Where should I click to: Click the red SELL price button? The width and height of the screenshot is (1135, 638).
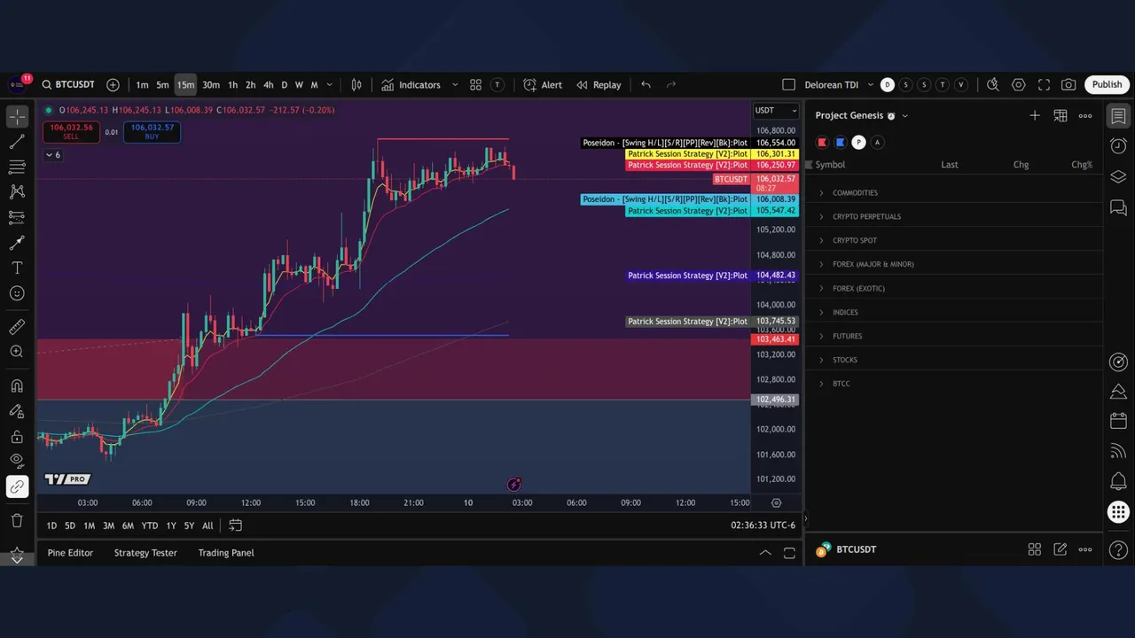tap(71, 132)
